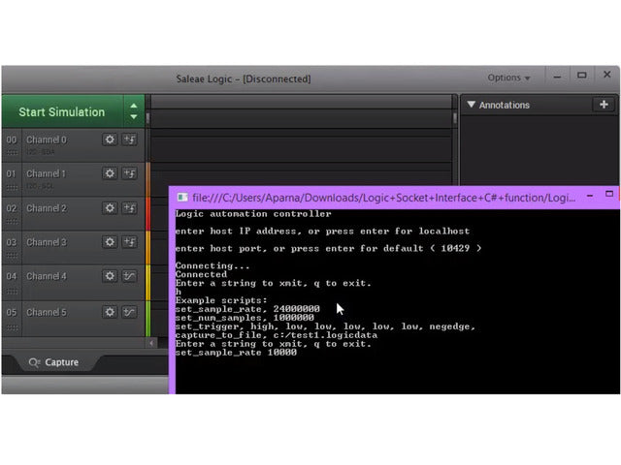
Task: Toggle the Channel 2 trigger setting
Action: (x=129, y=208)
